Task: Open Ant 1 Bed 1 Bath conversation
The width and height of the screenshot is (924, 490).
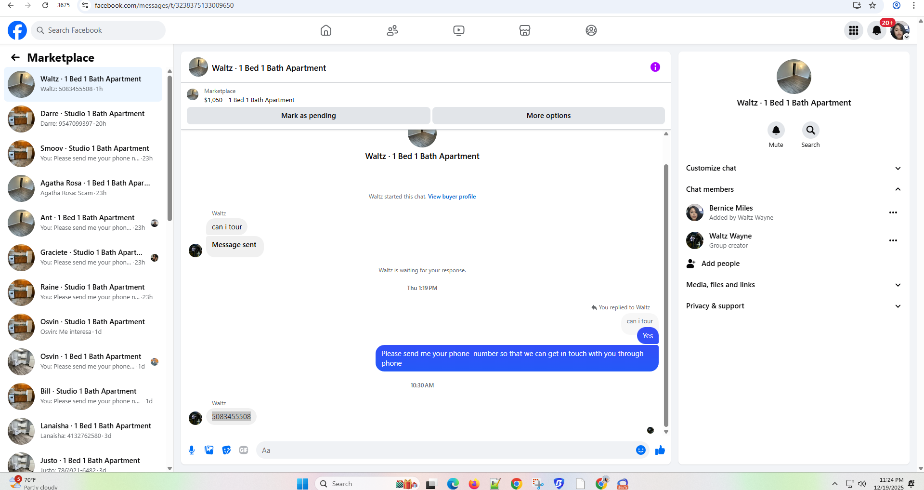Action: [83, 223]
